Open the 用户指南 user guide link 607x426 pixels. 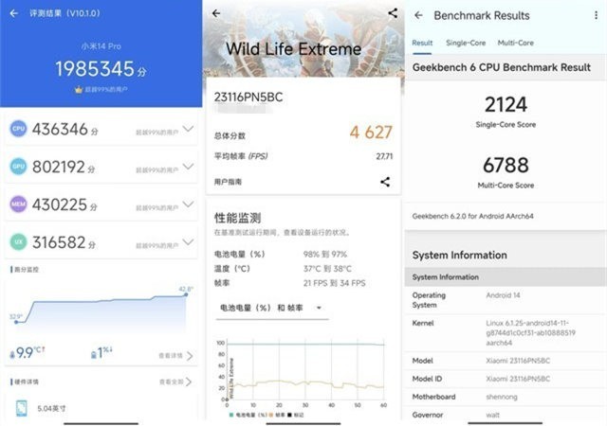tap(228, 182)
